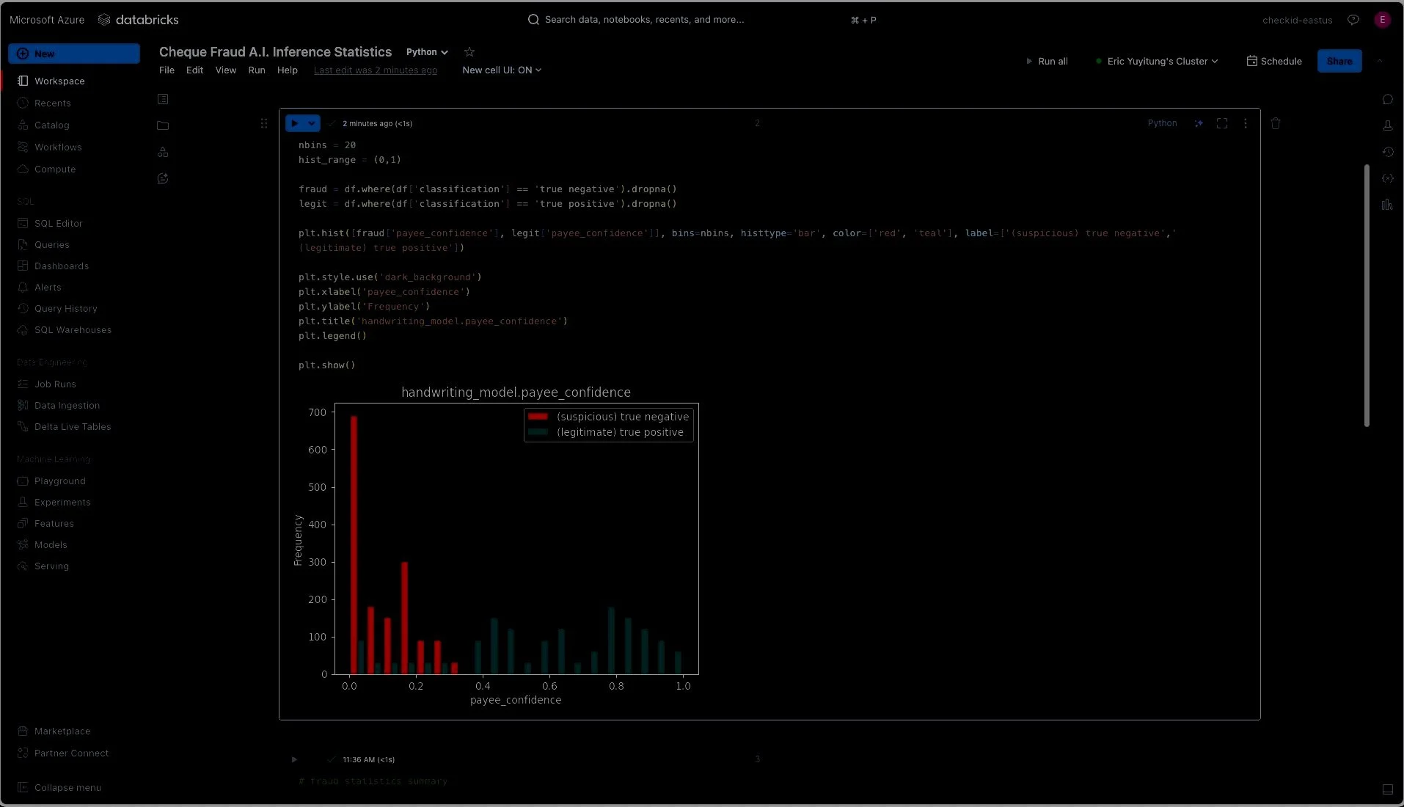Open the View menu
Screen dimensions: 1404x807
(x=225, y=70)
